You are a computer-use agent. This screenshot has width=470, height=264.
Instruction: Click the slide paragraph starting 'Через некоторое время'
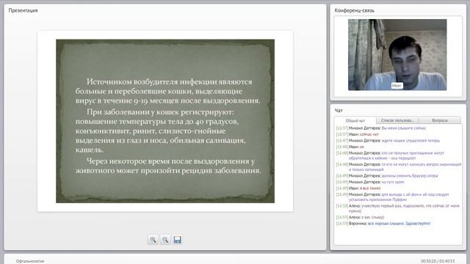click(x=168, y=166)
